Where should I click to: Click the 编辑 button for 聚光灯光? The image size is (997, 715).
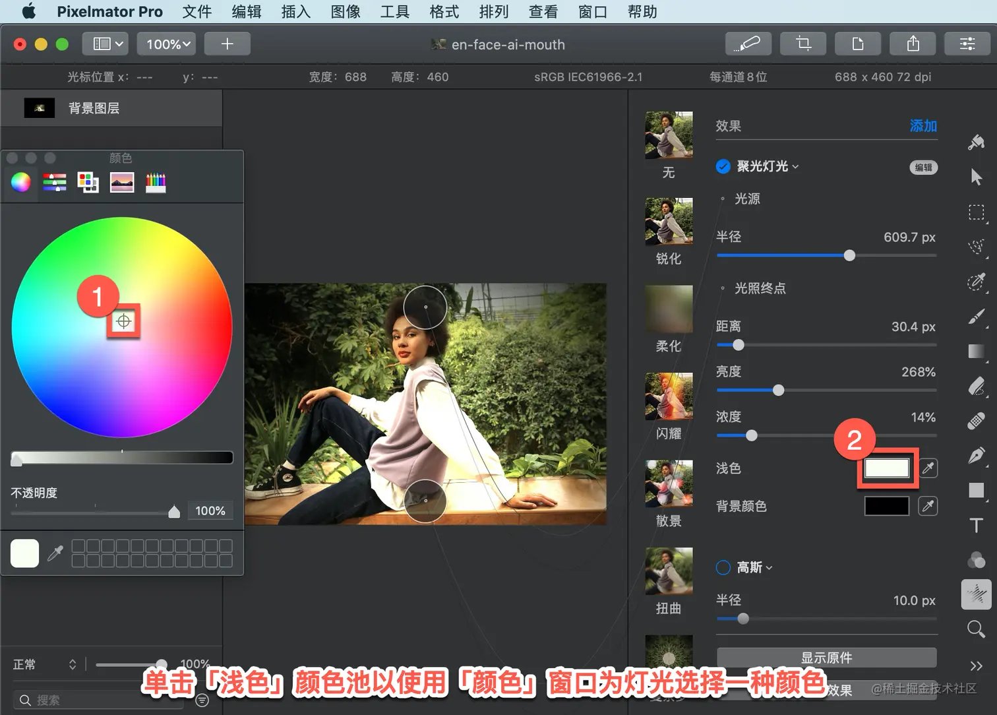(924, 167)
